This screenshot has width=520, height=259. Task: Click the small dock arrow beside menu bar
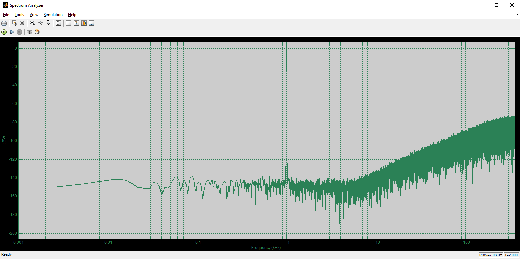(517, 15)
